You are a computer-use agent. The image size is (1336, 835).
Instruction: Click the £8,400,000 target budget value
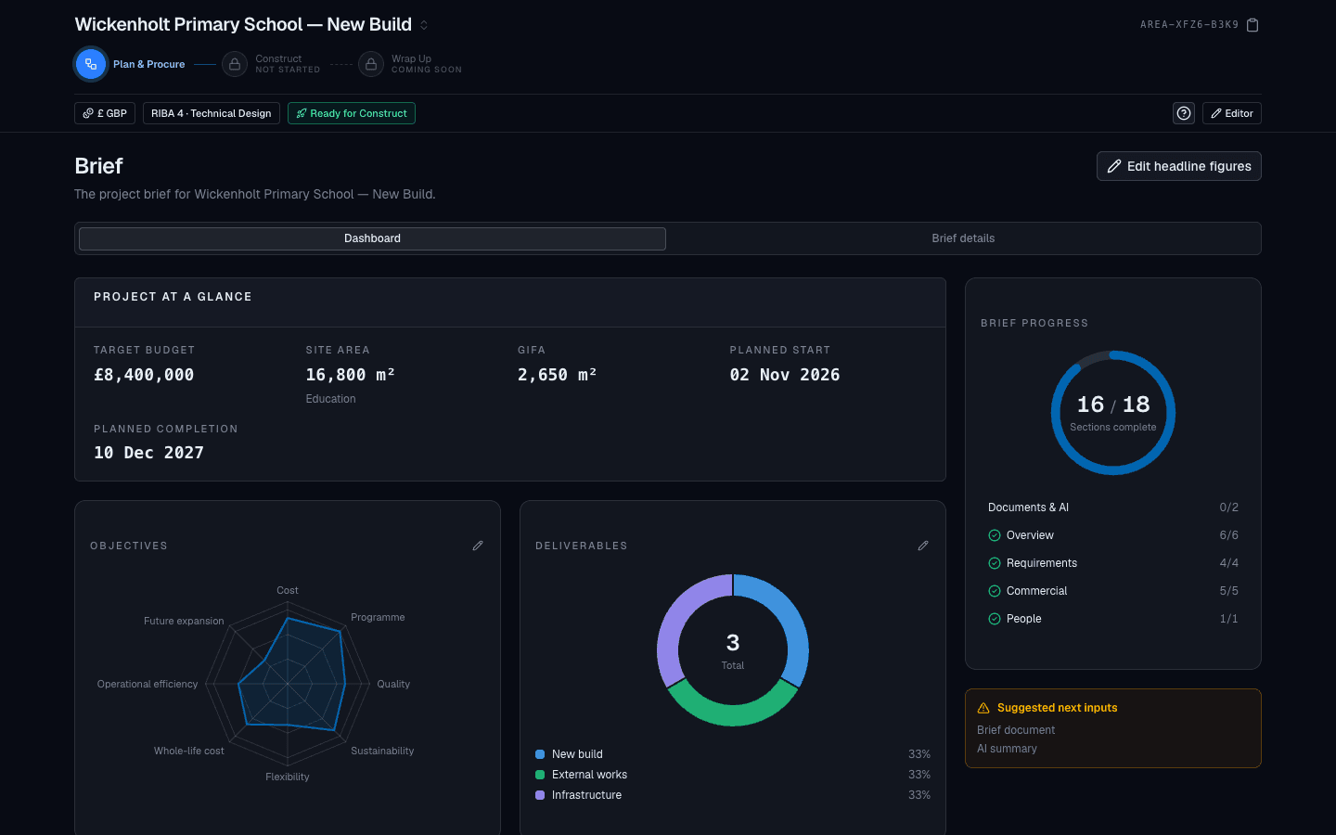144,375
